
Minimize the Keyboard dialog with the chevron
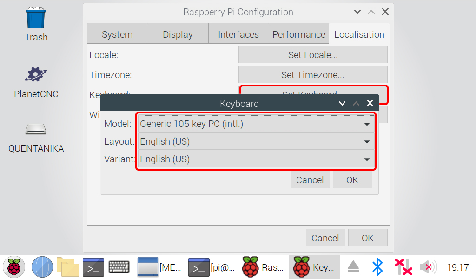(342, 103)
